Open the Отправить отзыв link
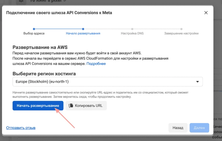The width and height of the screenshot is (222, 141). tap(21, 128)
